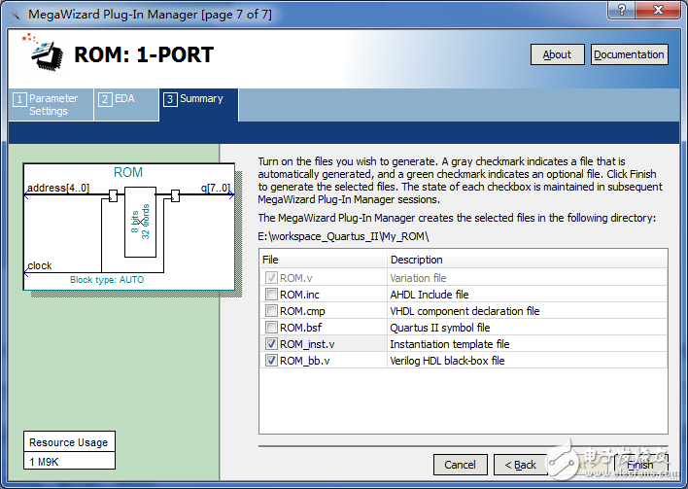Click the File column header

tap(323, 260)
